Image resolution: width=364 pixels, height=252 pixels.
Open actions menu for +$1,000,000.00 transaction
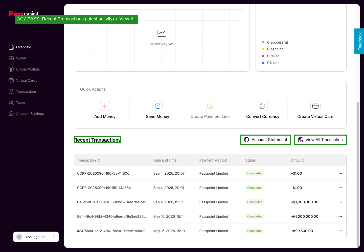pos(340,202)
